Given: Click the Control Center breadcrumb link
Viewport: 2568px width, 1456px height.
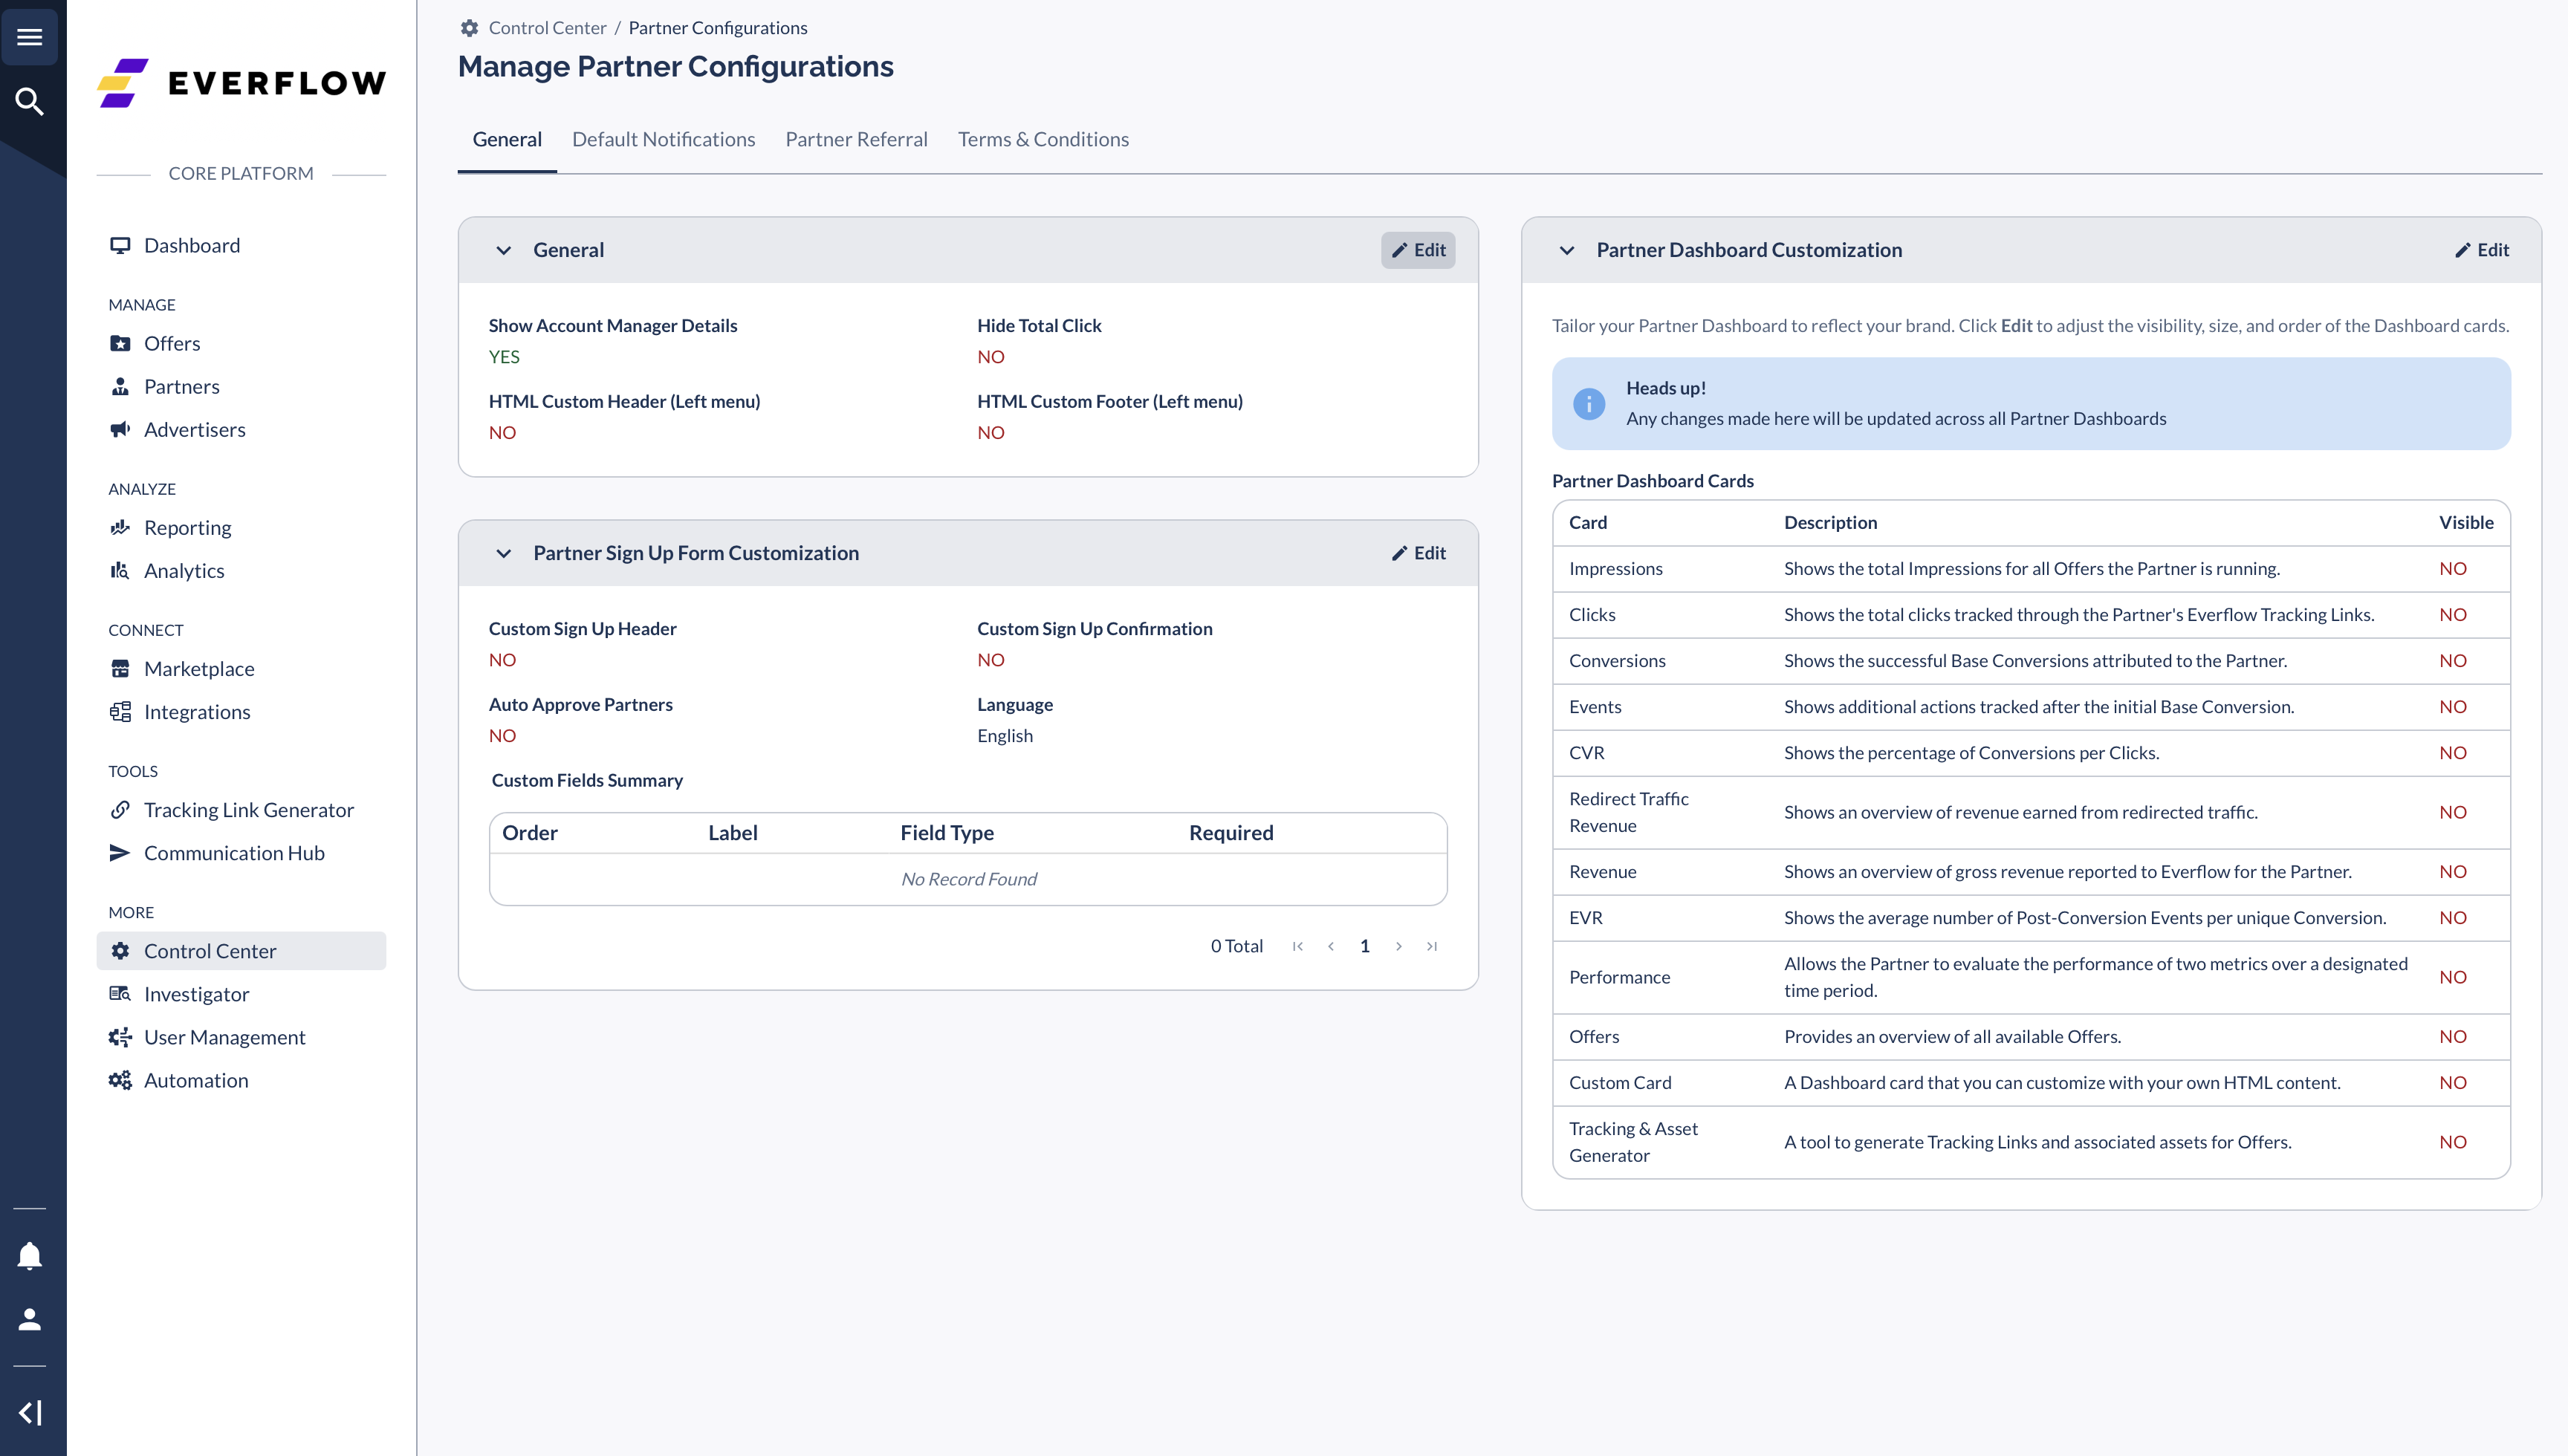Looking at the screenshot, I should tap(547, 28).
